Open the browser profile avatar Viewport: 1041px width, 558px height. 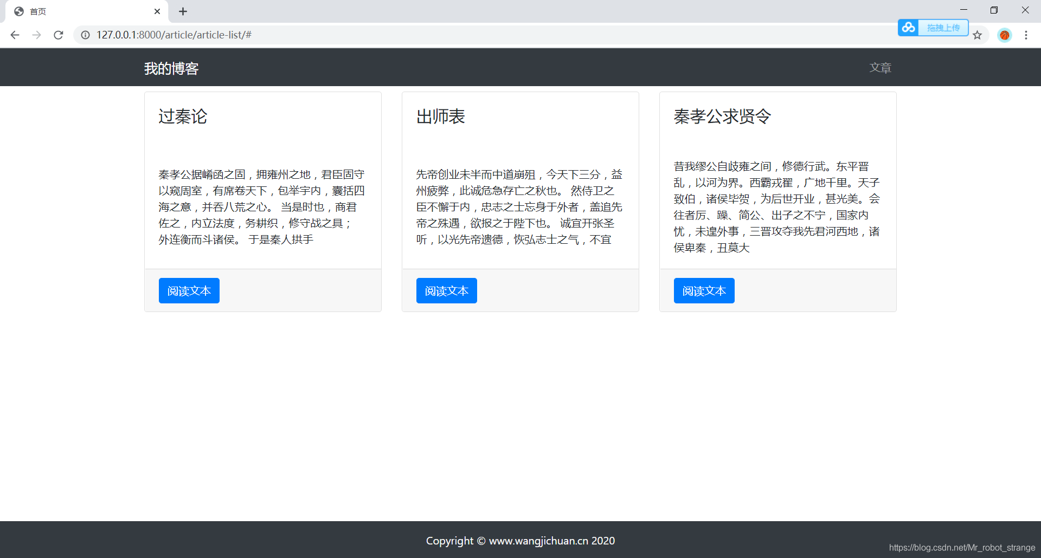pyautogui.click(x=1005, y=35)
